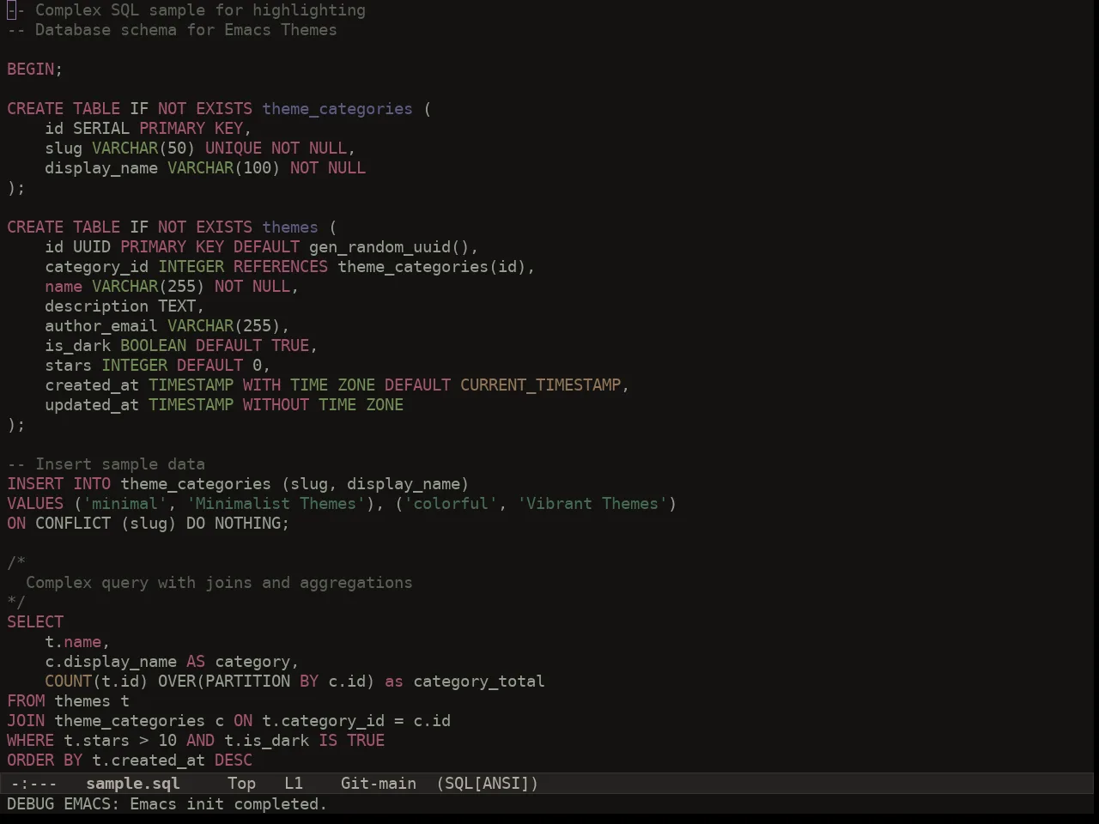Image resolution: width=1099 pixels, height=824 pixels.
Task: Click the REFERENCES keyword
Action: (x=281, y=267)
